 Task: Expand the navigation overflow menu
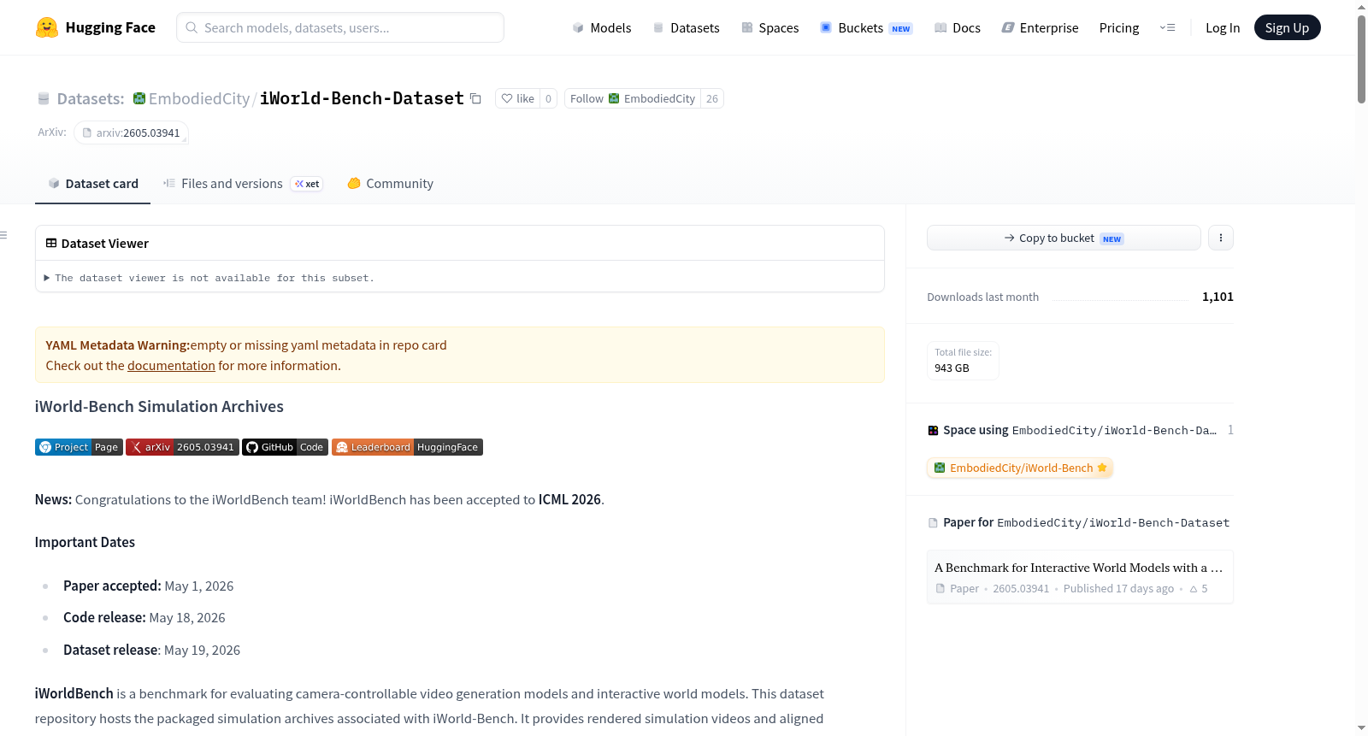pos(1167,27)
